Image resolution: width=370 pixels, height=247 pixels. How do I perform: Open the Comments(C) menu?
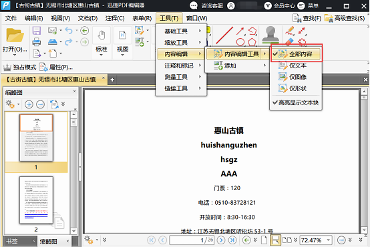[x=115, y=18]
